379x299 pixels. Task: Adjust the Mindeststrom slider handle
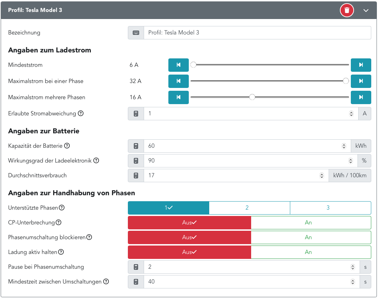click(193, 65)
